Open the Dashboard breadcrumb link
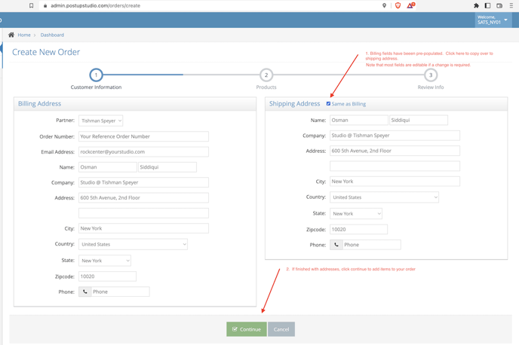This screenshot has width=519, height=345. tap(52, 35)
